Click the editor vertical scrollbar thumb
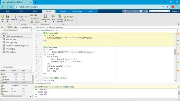 (175, 52)
